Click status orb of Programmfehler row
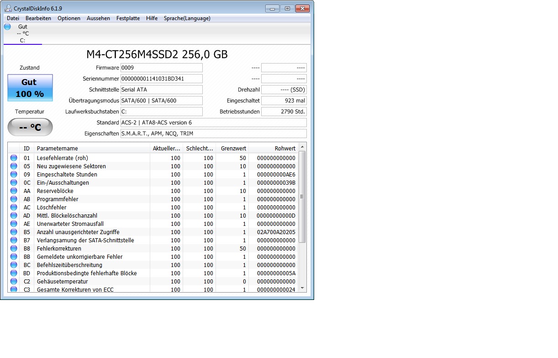Screen dimensions: 558x358 [x=14, y=199]
